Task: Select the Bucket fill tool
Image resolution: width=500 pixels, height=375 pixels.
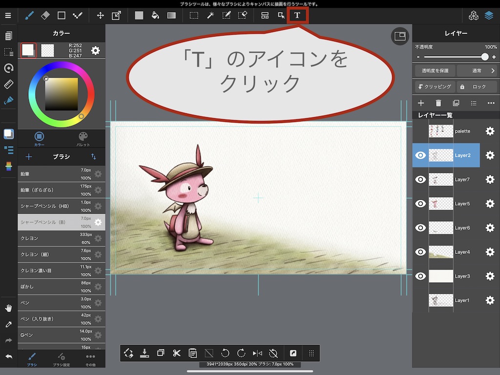Action: click(155, 15)
